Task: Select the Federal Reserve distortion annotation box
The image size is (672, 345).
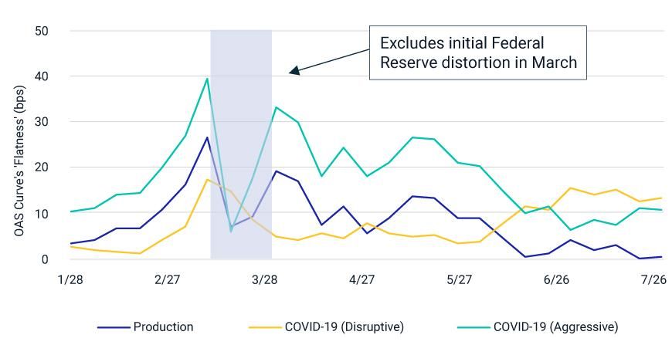Action: pos(477,52)
